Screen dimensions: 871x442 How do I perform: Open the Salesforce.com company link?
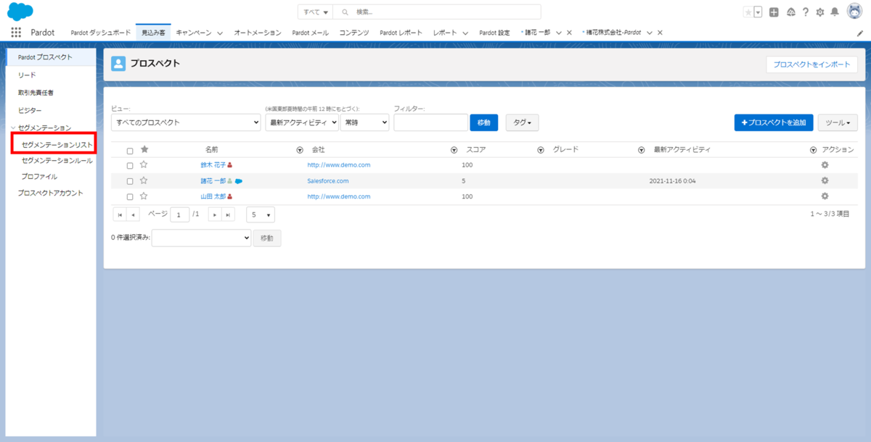(x=328, y=181)
